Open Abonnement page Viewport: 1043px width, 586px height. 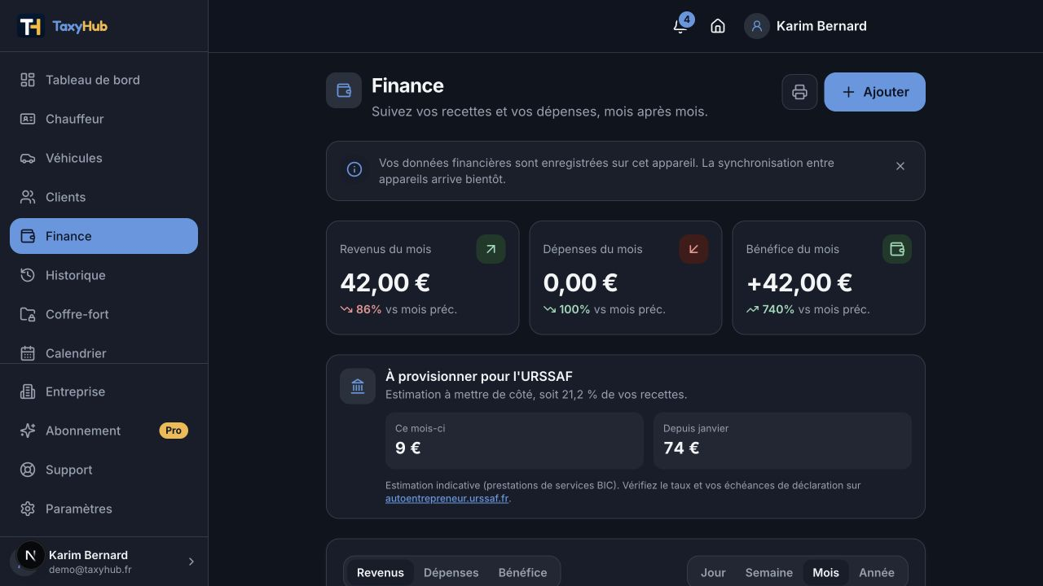(x=103, y=431)
